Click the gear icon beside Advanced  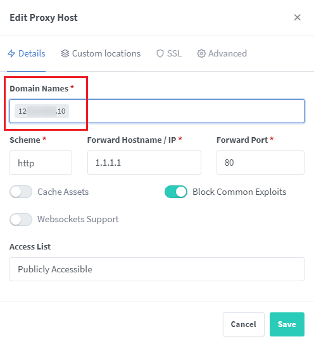coord(201,53)
